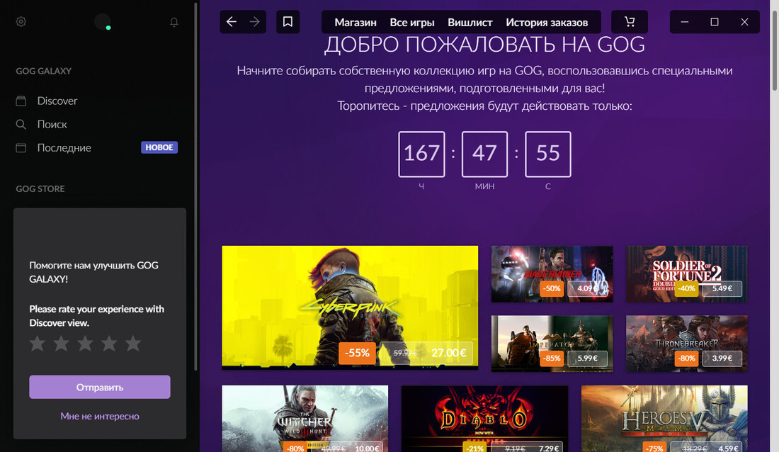Viewport: 779px width, 452px height.
Task: Click the GOG GALAXY section header
Action: pos(44,71)
